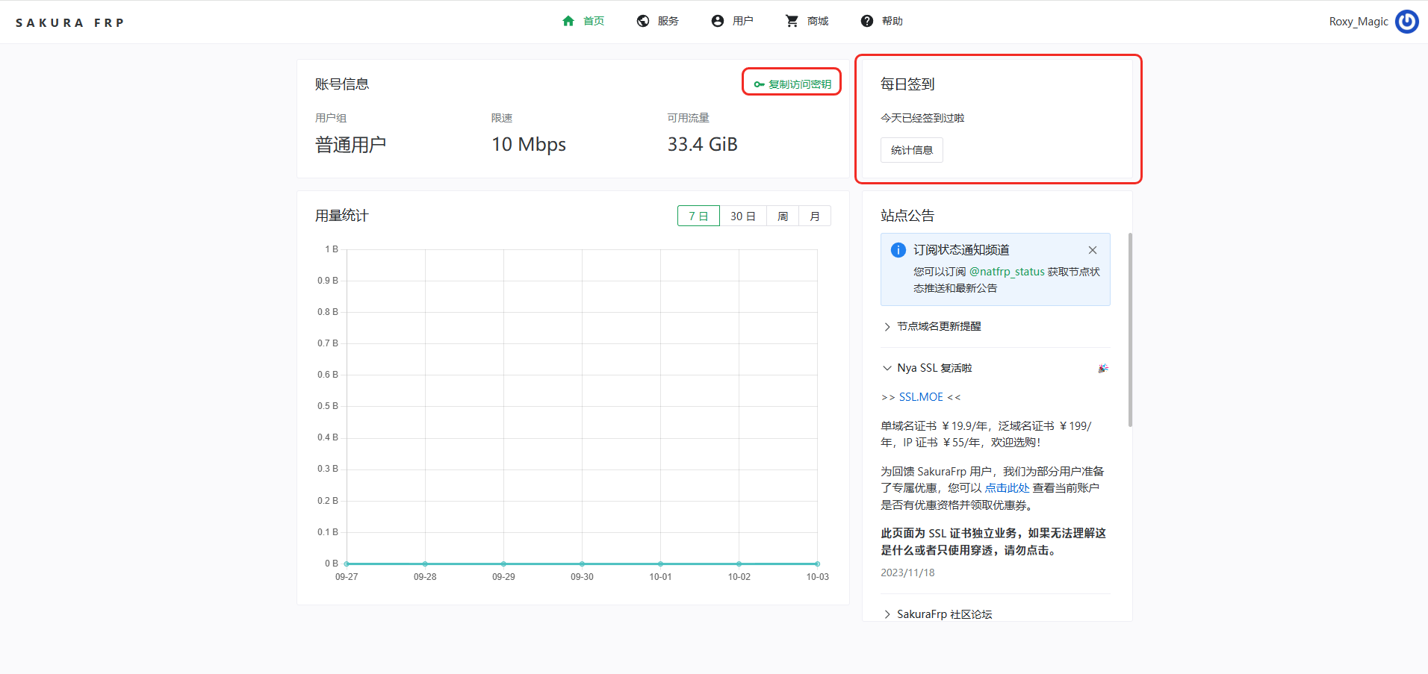Click the globe icon for 服务
The width and height of the screenshot is (1428, 674).
[643, 21]
